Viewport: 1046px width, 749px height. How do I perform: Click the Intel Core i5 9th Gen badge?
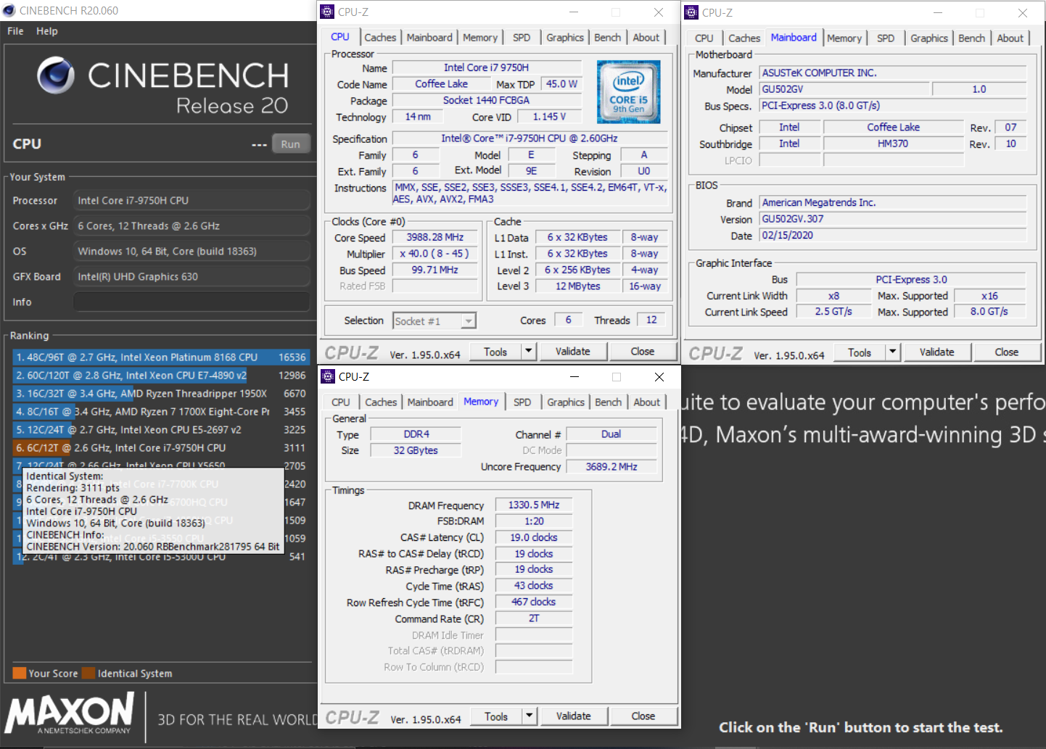628,91
